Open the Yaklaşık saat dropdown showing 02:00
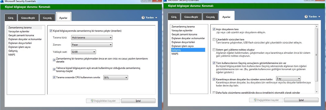326x110 pixels. tap(83, 52)
